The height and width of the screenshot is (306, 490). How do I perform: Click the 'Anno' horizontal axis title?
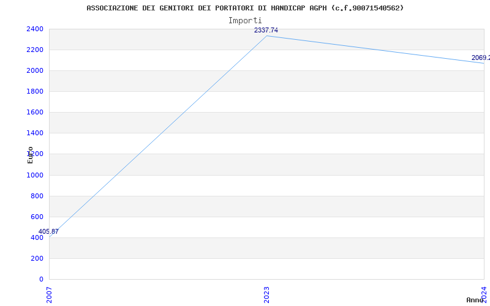pyautogui.click(x=474, y=300)
